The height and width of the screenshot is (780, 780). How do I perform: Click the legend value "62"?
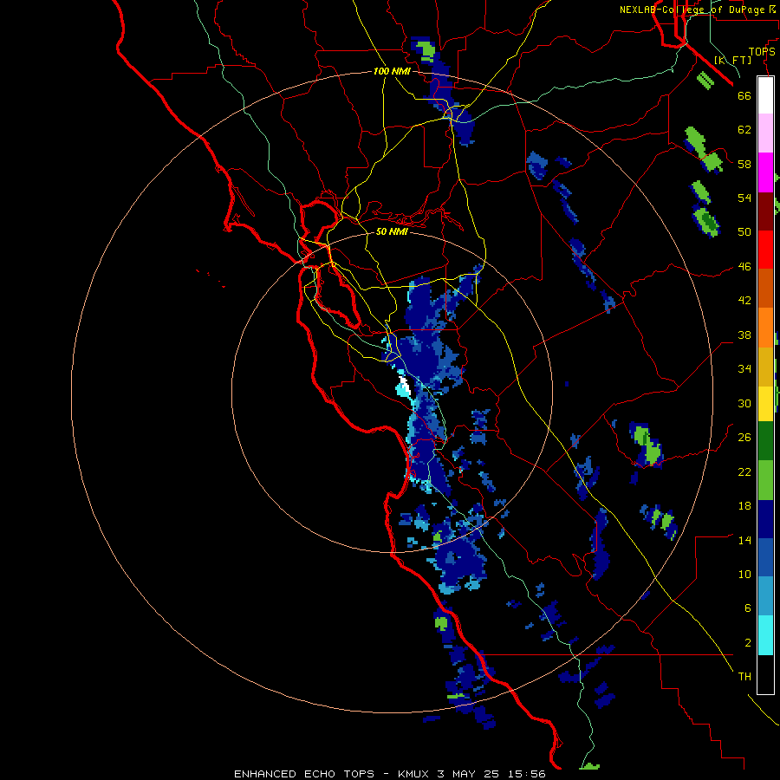(744, 130)
